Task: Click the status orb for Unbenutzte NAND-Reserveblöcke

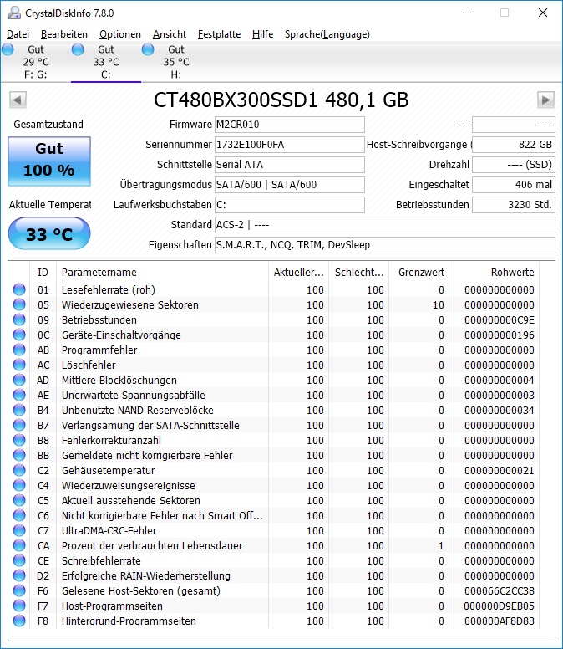Action: (19, 410)
